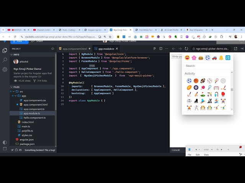Click the Share button
The image size is (245, 183).
(x=37, y=41)
